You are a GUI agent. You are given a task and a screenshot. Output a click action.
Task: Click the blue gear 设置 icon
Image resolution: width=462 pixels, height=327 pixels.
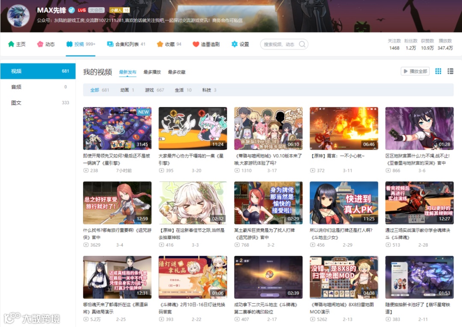(x=234, y=44)
